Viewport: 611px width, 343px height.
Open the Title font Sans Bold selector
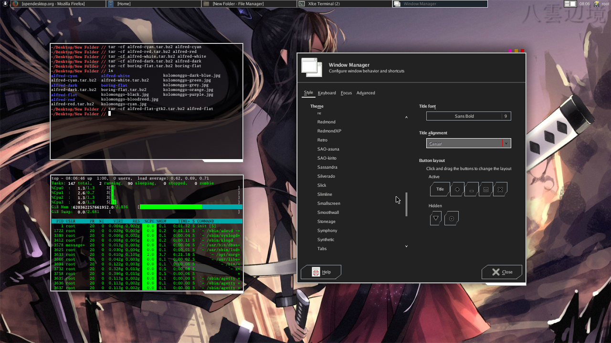469,116
